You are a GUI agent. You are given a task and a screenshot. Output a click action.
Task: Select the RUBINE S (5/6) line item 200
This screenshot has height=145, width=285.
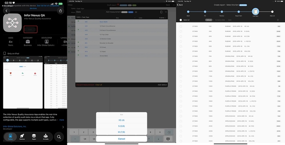(230, 31)
